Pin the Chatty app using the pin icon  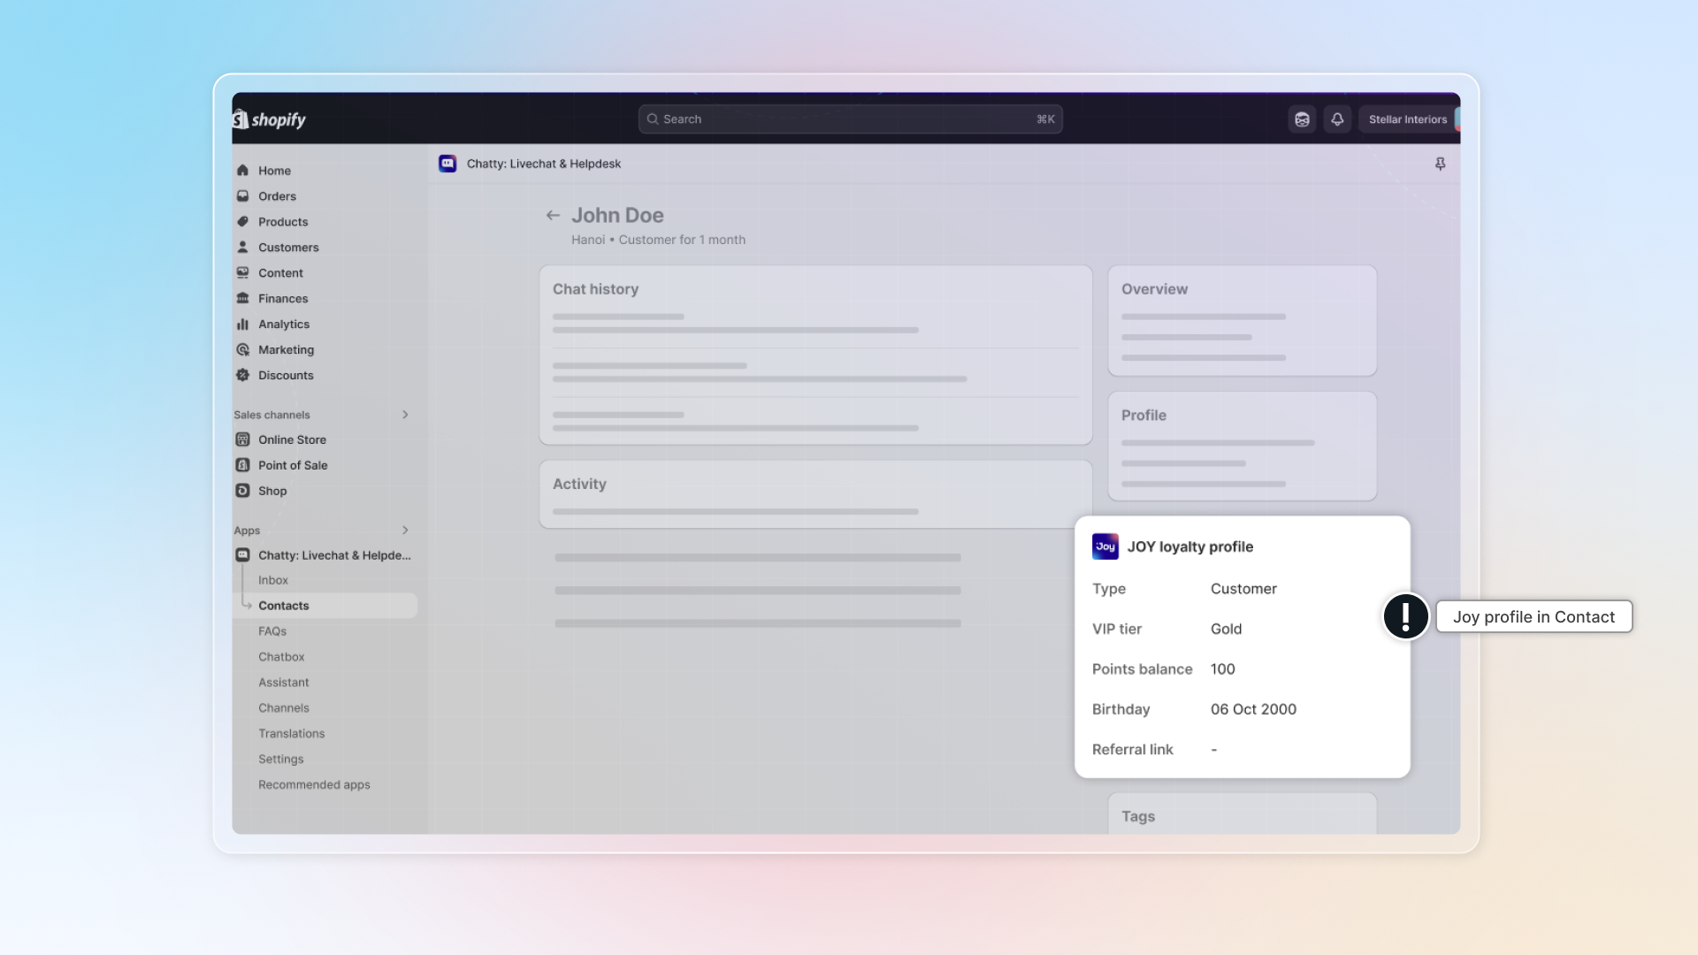1440,164
